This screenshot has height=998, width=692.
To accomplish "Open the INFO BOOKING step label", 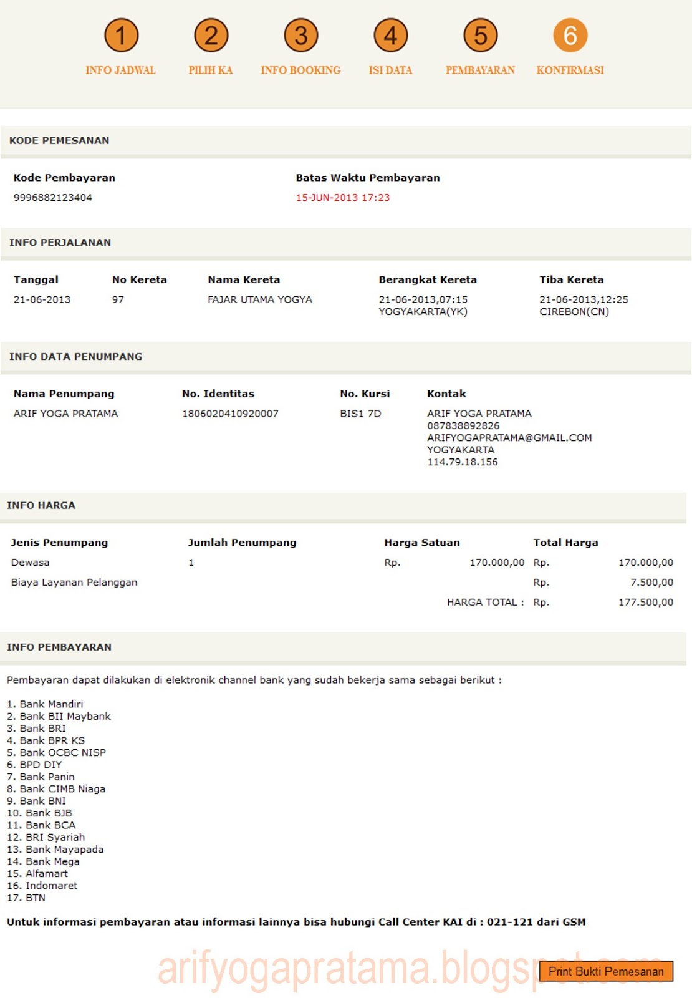I will [x=300, y=70].
